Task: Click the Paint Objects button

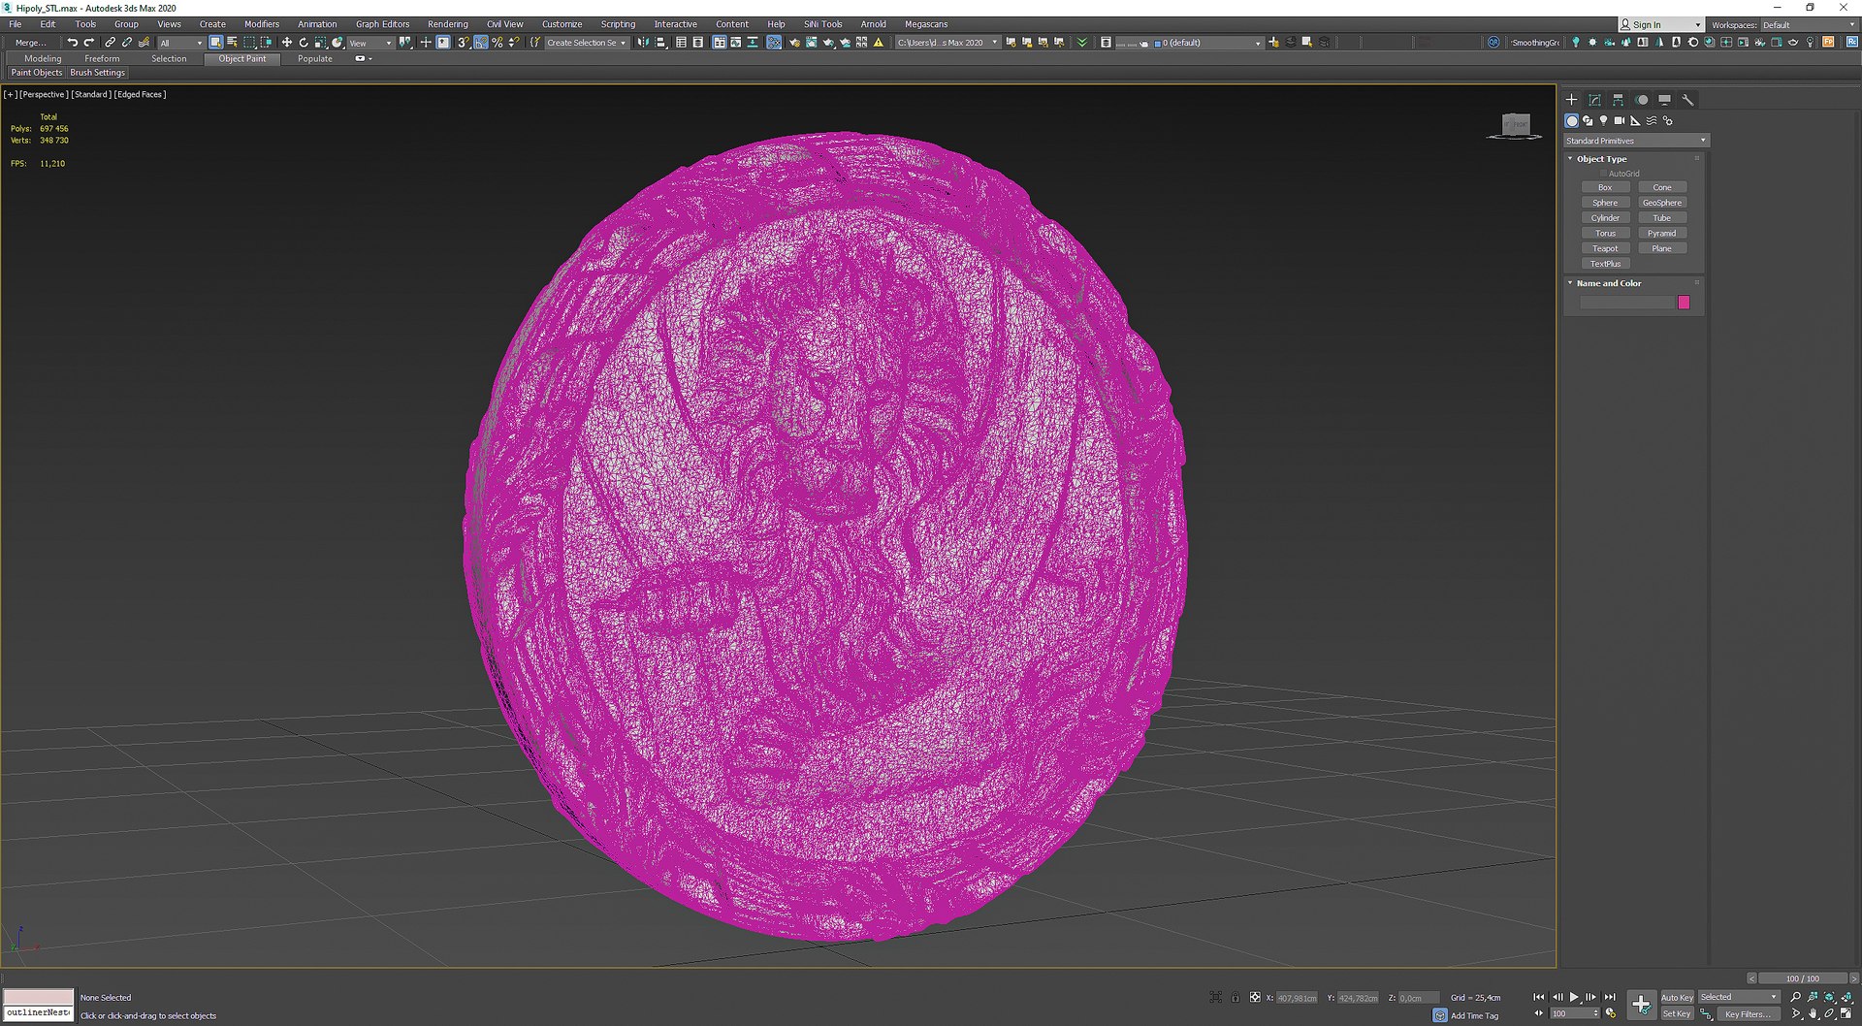Action: pos(37,73)
